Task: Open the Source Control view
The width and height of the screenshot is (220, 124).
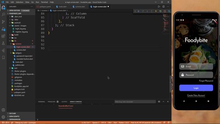Action: (x=3, y=21)
